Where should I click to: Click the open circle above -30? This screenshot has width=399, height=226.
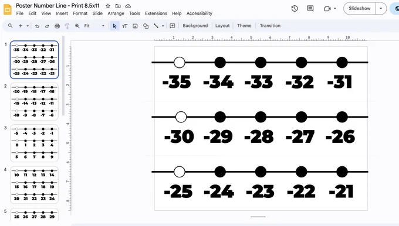point(181,117)
